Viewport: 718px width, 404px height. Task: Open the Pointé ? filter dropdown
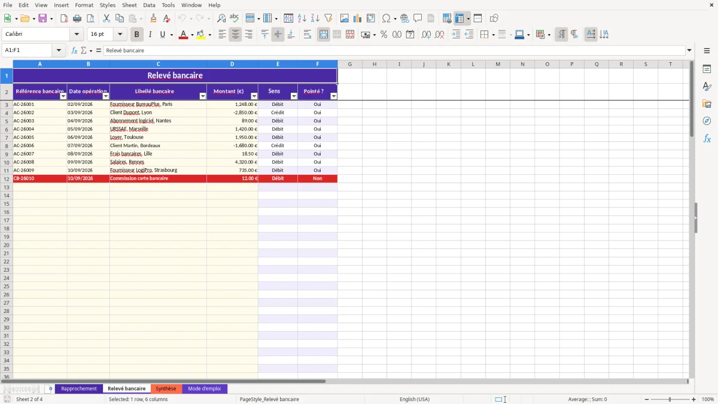tap(334, 96)
